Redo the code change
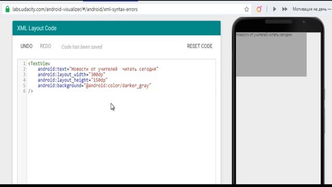The height and width of the screenshot is (187, 332). tap(46, 46)
